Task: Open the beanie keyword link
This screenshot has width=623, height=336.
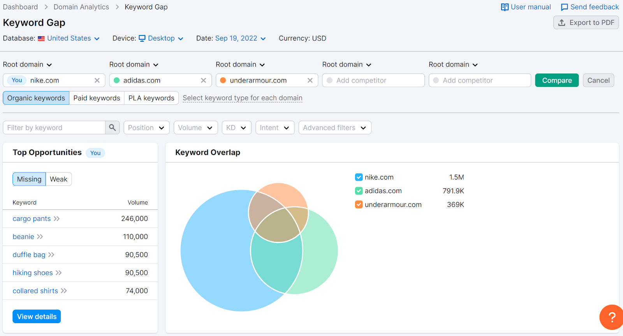Action: [x=23, y=237]
